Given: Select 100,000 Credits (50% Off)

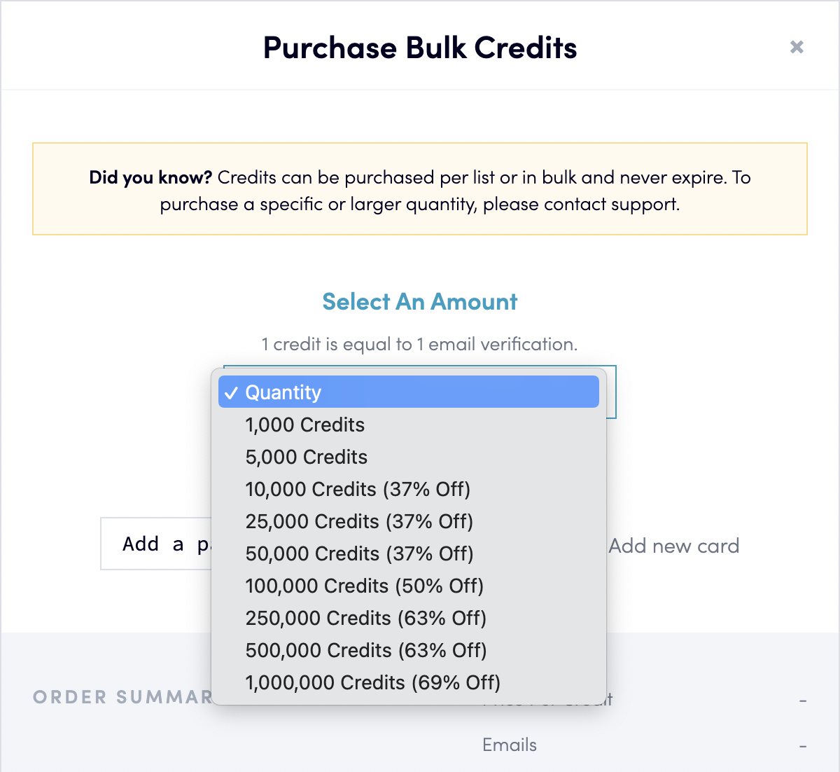Looking at the screenshot, I should (x=409, y=586).
